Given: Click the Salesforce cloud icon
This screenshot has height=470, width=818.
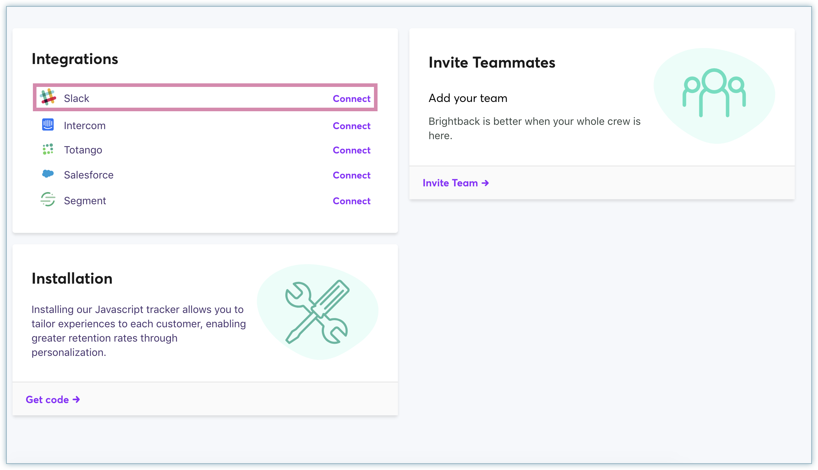Looking at the screenshot, I should tap(48, 174).
